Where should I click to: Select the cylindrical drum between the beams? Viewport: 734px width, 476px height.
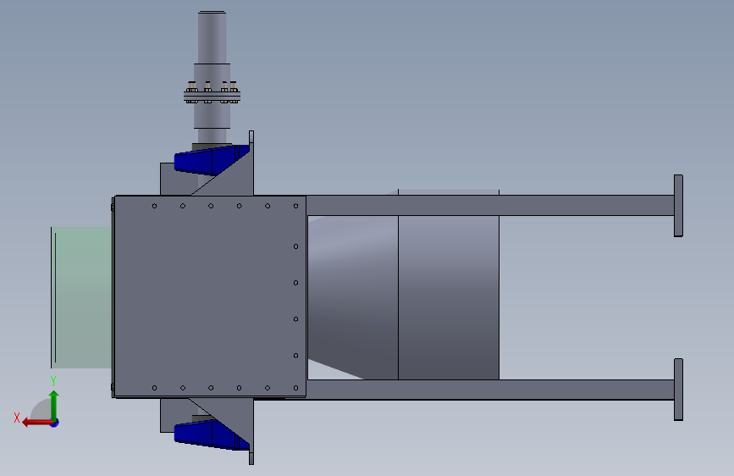click(449, 297)
